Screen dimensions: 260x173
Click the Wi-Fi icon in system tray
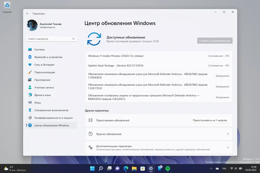[232, 168]
